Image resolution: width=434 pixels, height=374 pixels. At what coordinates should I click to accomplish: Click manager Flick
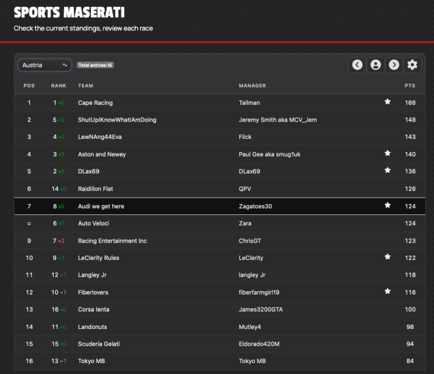click(245, 137)
